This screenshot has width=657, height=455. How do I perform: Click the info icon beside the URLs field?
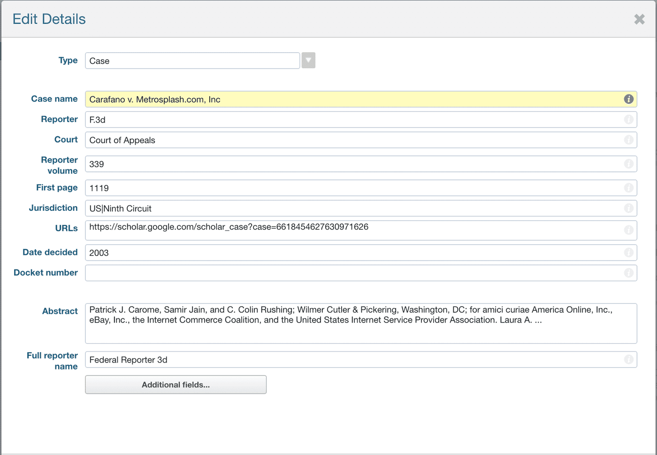(629, 230)
